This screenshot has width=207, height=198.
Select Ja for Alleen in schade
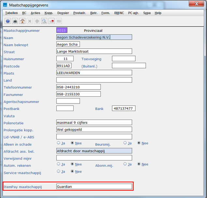tap(59, 143)
